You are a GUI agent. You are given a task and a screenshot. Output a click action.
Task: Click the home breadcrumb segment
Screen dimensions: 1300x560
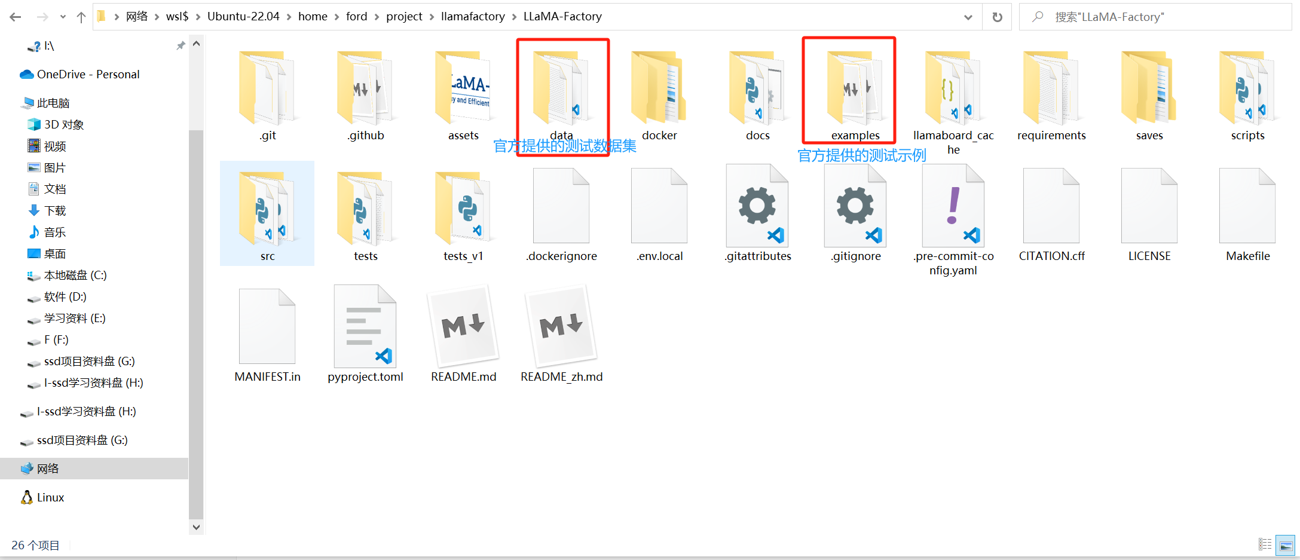click(x=313, y=17)
